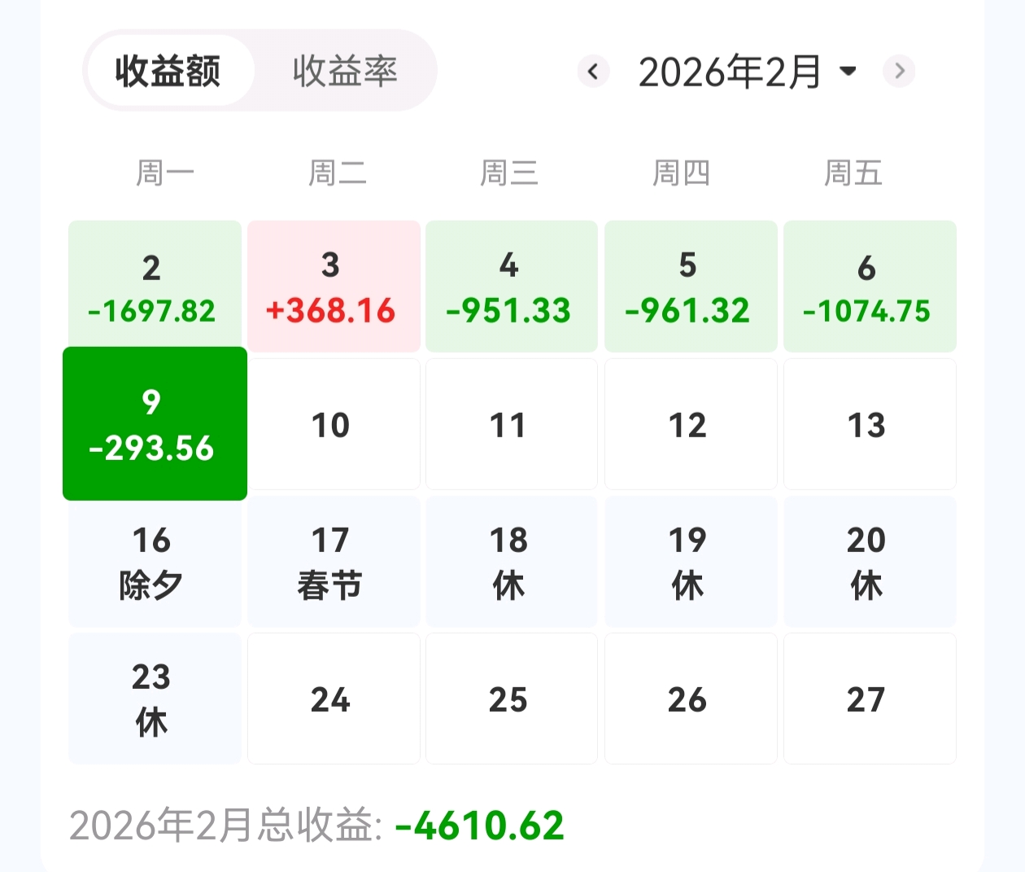Click the 周三 column header
The width and height of the screenshot is (1025, 872).
click(509, 173)
